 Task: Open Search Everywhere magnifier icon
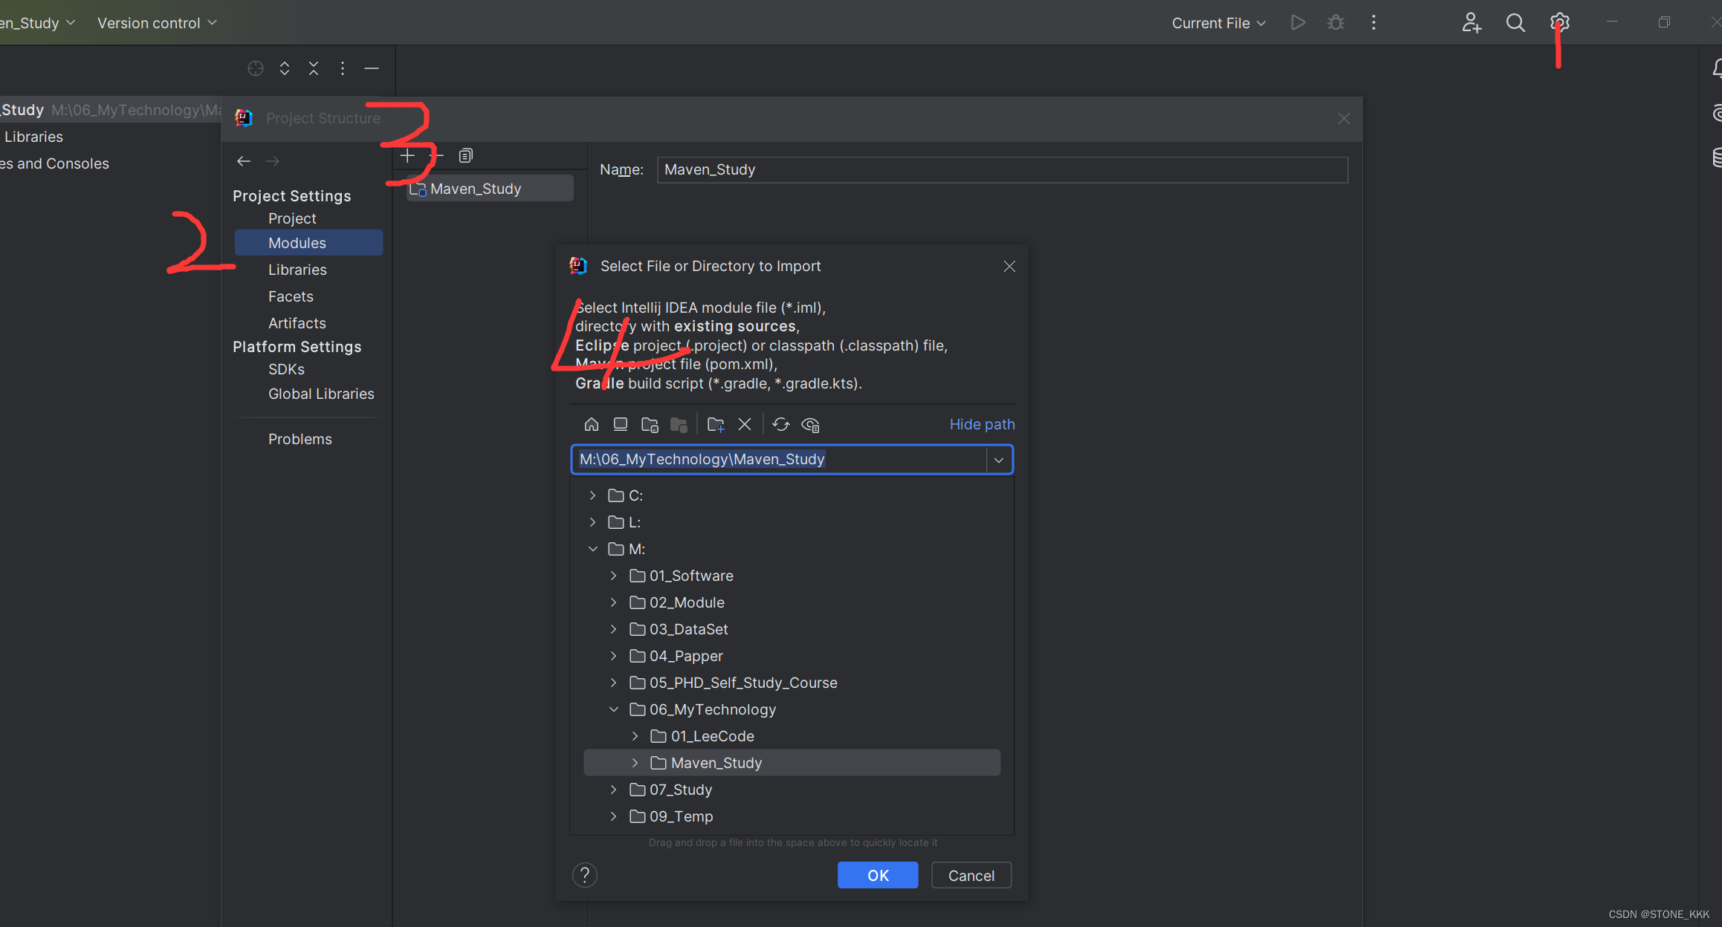pos(1515,23)
